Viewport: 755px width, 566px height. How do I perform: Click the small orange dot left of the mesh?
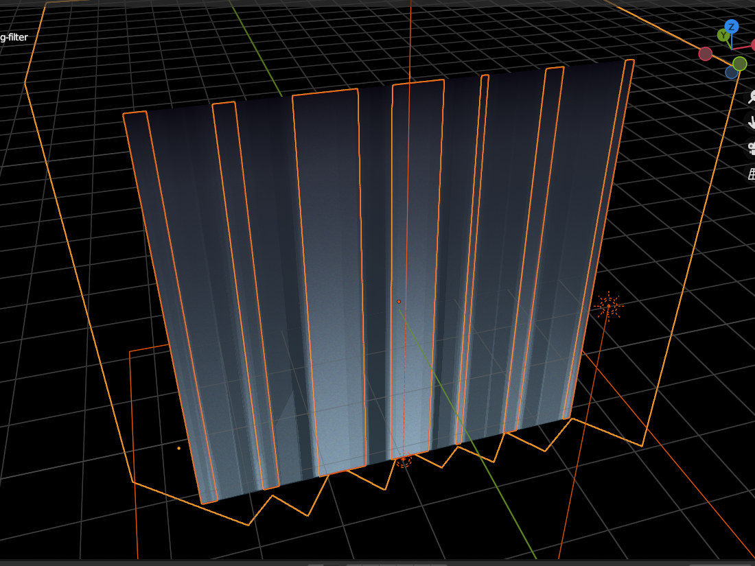178,448
